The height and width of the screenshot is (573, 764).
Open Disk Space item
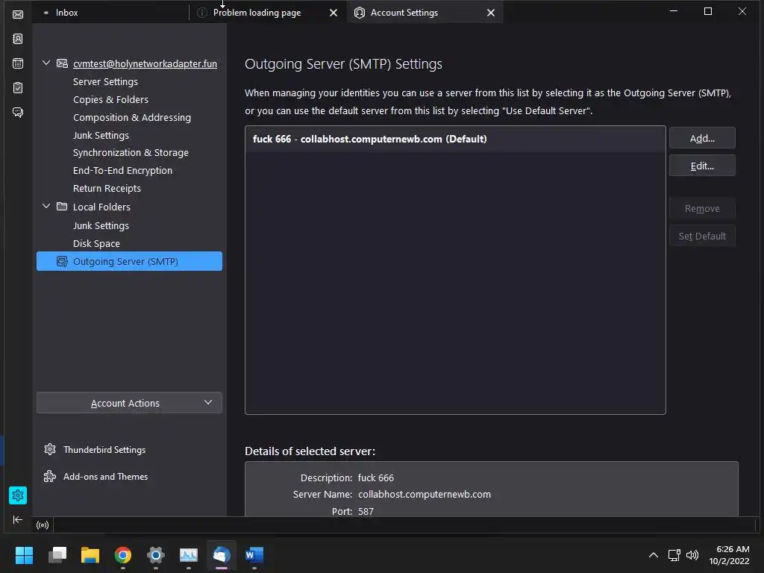pyautogui.click(x=96, y=243)
